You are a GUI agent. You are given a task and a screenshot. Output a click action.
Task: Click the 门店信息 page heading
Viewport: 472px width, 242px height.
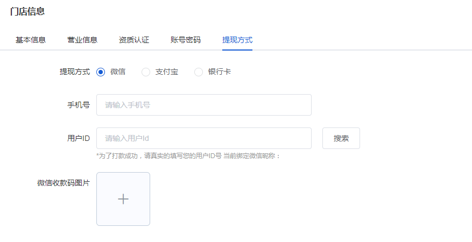coord(27,11)
